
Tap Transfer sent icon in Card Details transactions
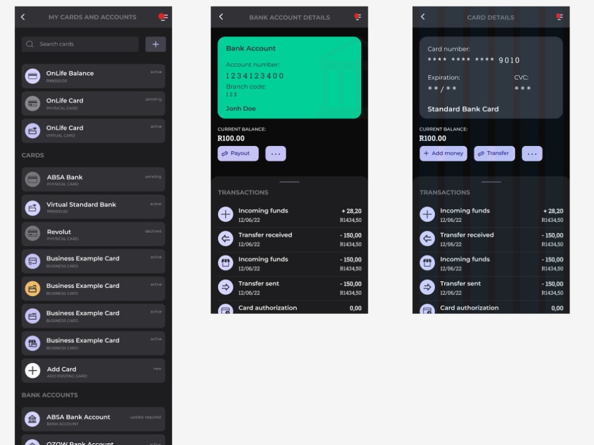(427, 287)
